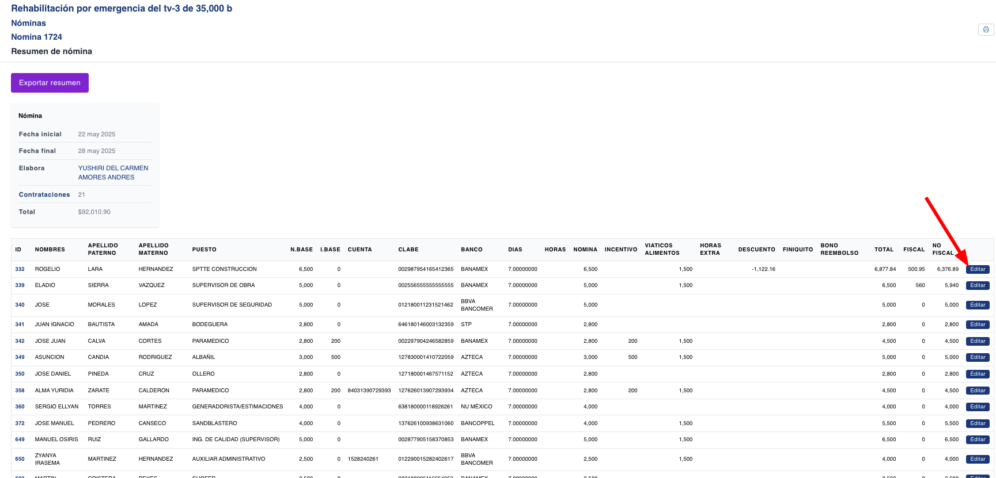Open employee ID 650 link

(20, 459)
